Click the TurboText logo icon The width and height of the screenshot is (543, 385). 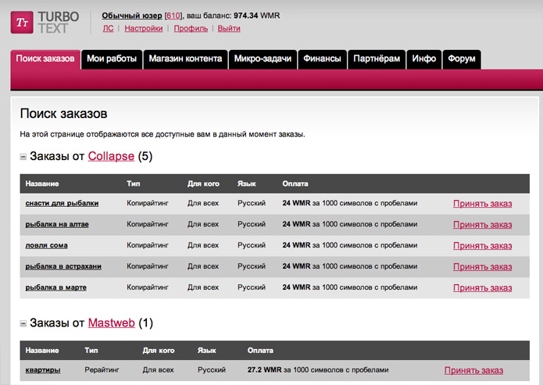click(x=23, y=22)
